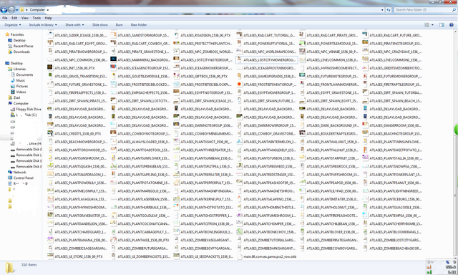The height and width of the screenshot is (275, 458).
Task: Open the Tools menu
Action: coord(36,18)
